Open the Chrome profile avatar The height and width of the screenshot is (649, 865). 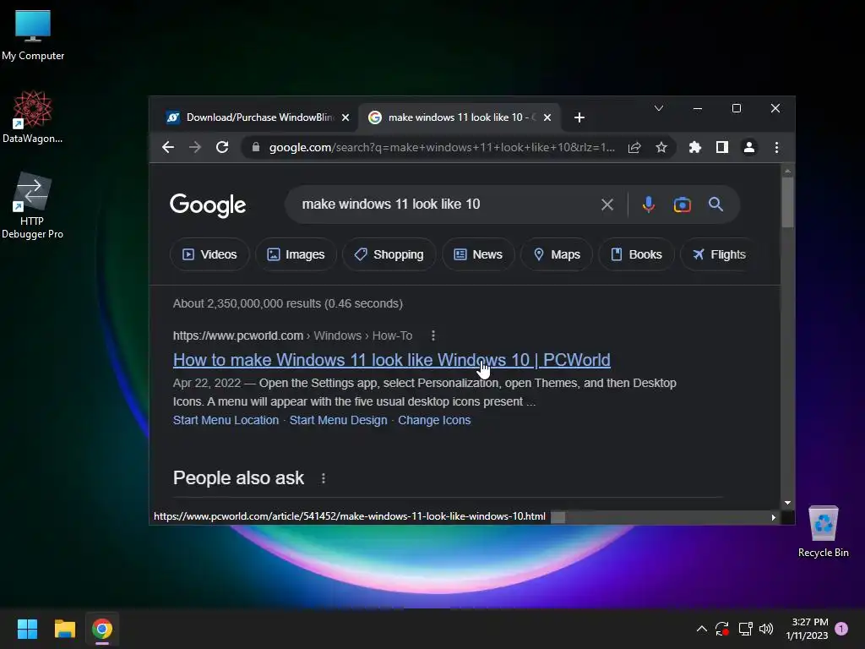pyautogui.click(x=749, y=147)
